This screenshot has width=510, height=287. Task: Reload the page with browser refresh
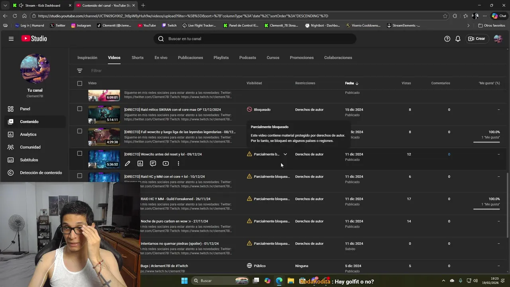click(x=15, y=16)
